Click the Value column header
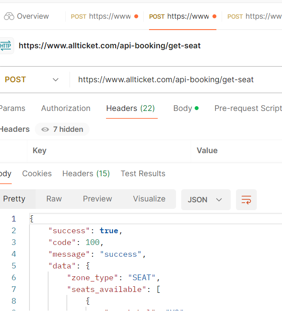 click(207, 151)
